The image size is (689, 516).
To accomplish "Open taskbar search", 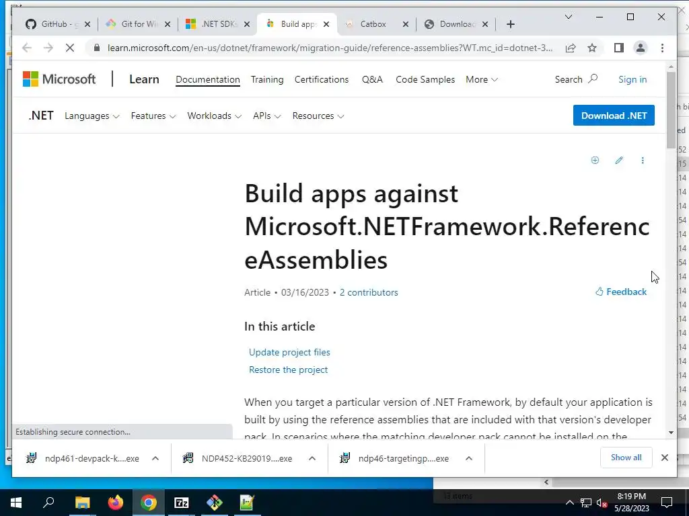I will click(x=48, y=503).
